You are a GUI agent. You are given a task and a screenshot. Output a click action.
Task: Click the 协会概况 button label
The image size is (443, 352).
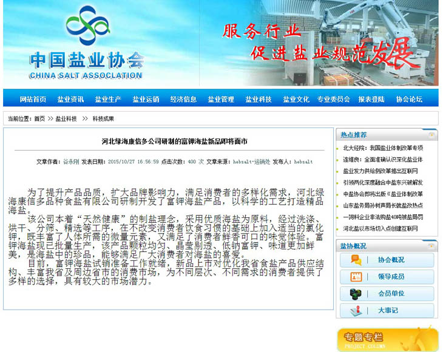click(391, 260)
